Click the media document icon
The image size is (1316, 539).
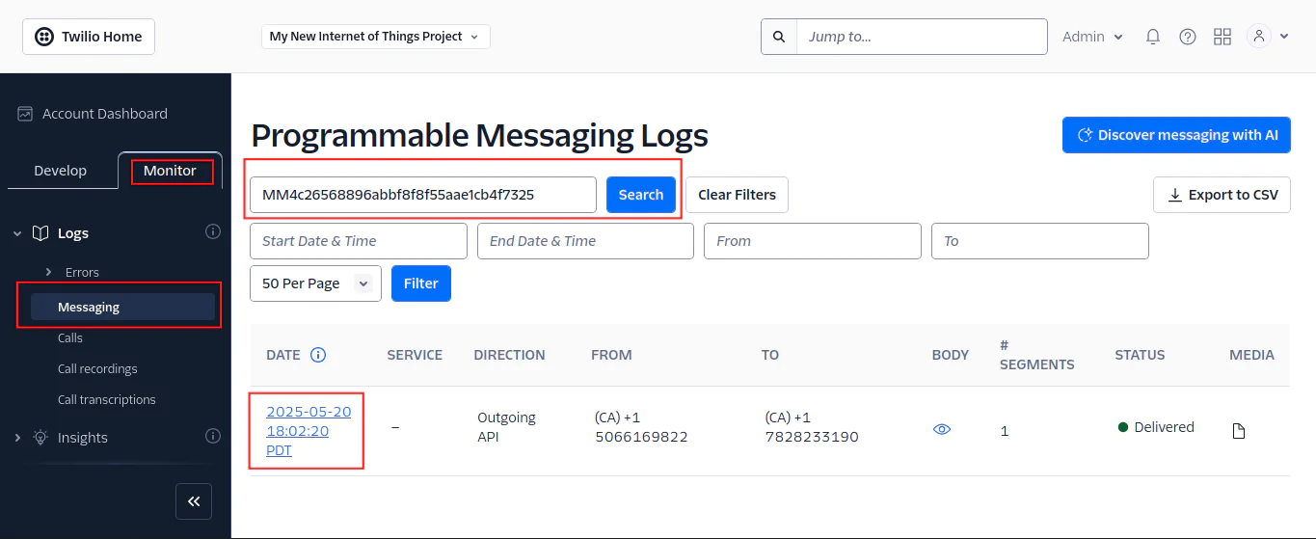point(1239,431)
